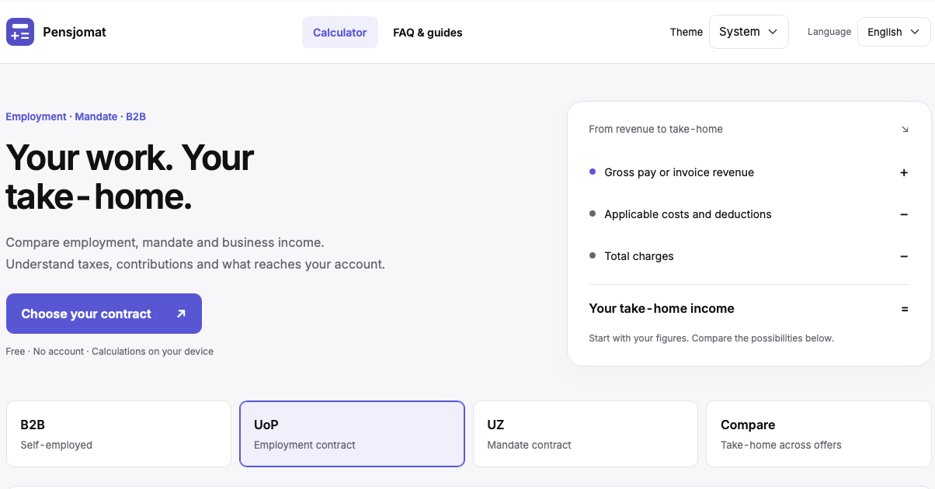
Task: Select the UoP Employment contract card
Action: (352, 434)
